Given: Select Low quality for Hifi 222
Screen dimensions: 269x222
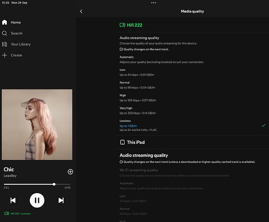Looking at the screenshot, I should 192,72.
